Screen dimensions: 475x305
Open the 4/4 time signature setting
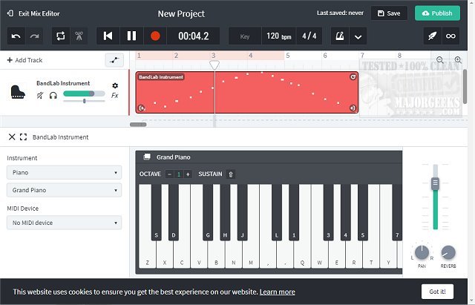click(309, 36)
